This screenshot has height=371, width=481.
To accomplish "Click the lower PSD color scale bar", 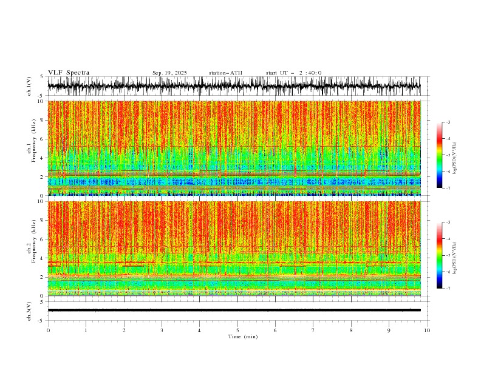I will click(x=439, y=255).
